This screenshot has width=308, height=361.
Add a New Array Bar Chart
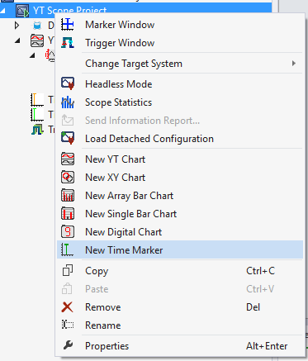click(180, 195)
